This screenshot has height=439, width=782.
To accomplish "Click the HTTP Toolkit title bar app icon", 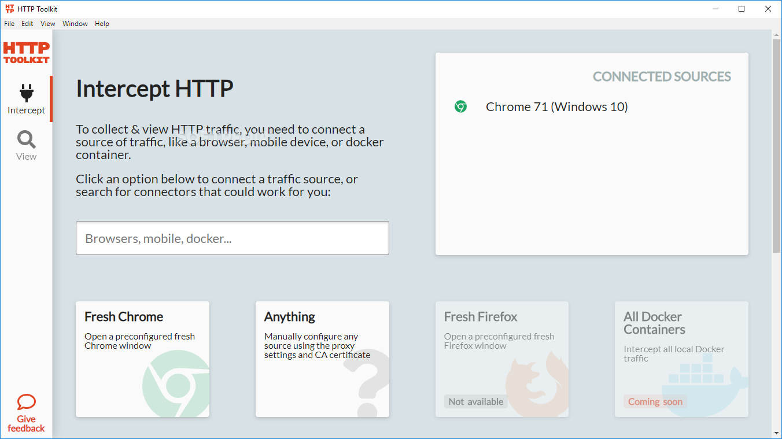I will [9, 9].
